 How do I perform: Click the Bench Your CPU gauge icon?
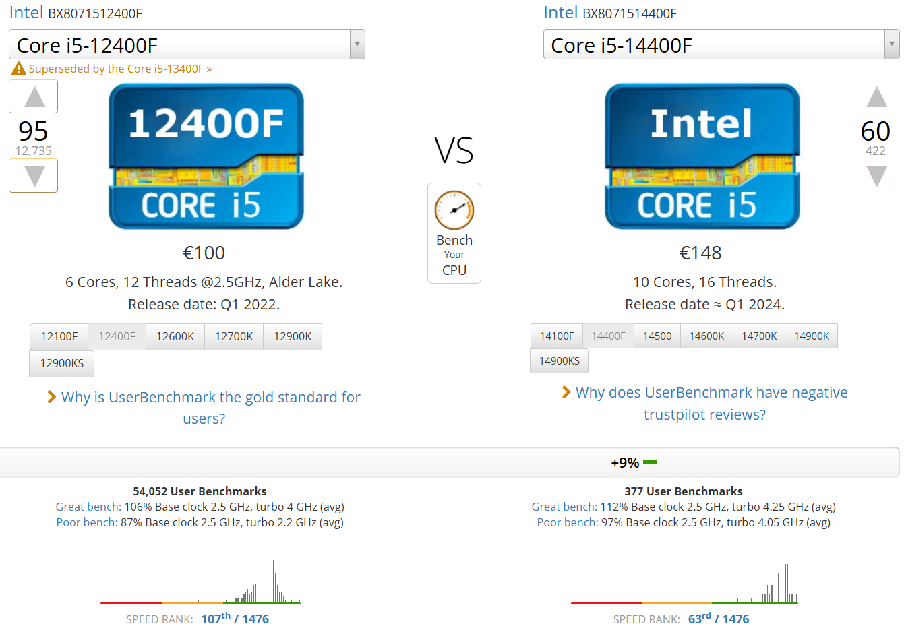point(454,210)
